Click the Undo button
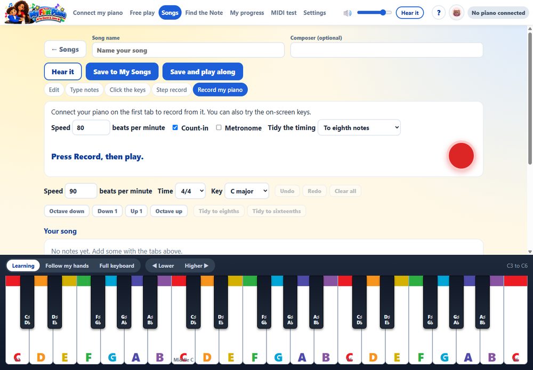Image resolution: width=533 pixels, height=370 pixels. (x=287, y=191)
